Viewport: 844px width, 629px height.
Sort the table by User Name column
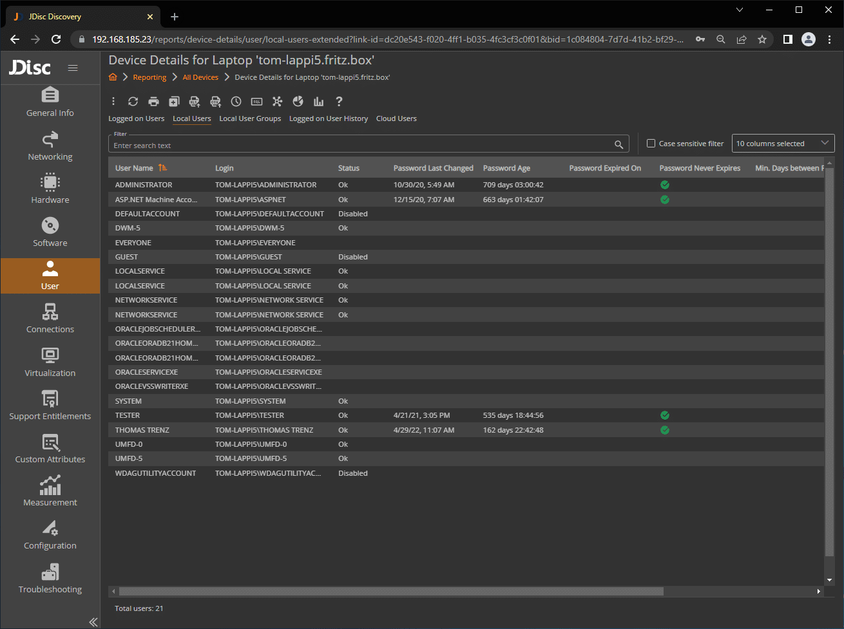click(x=134, y=168)
